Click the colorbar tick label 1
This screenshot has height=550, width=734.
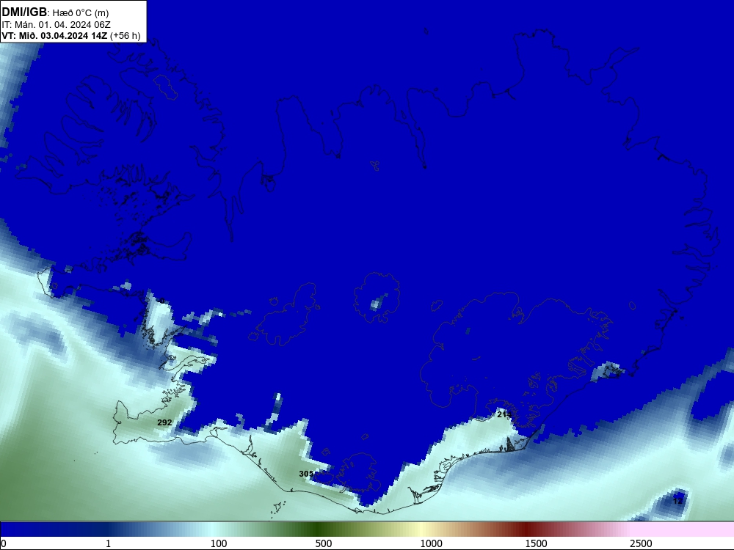(108, 543)
